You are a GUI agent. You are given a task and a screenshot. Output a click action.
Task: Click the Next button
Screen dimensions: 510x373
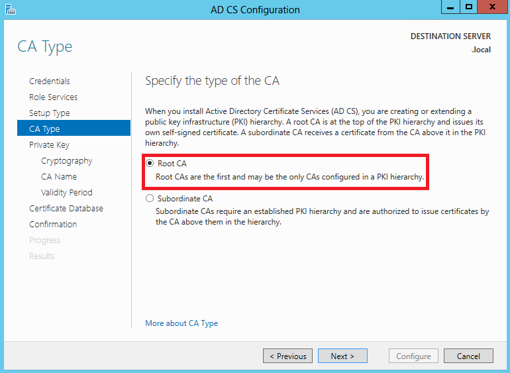(x=342, y=356)
